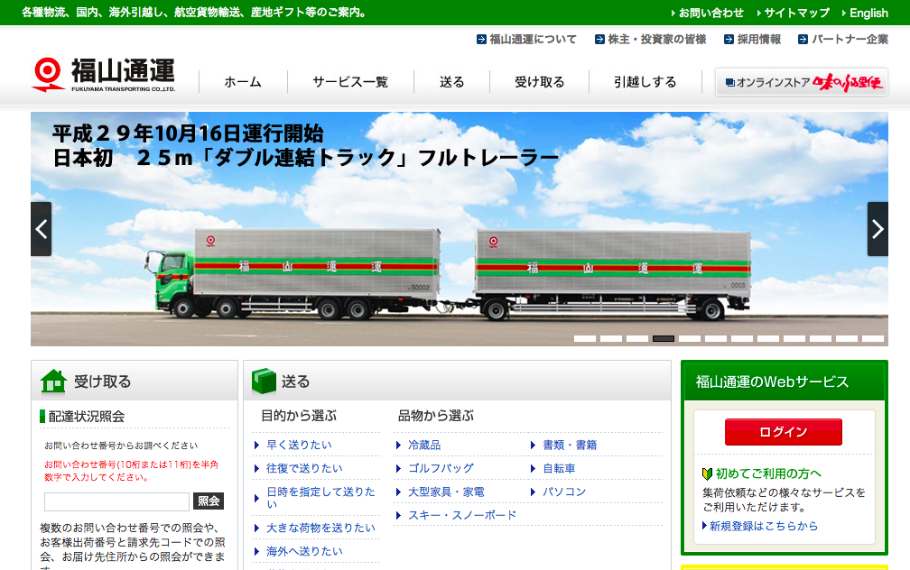Click the small monitor icon on オンラインストア
Image resolution: width=910 pixels, height=570 pixels.
tap(730, 82)
